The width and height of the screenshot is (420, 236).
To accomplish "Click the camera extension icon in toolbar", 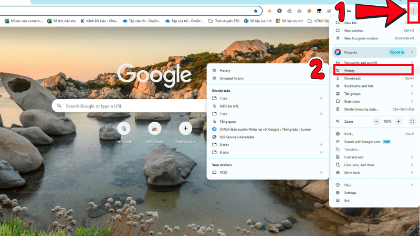I will (299, 10).
